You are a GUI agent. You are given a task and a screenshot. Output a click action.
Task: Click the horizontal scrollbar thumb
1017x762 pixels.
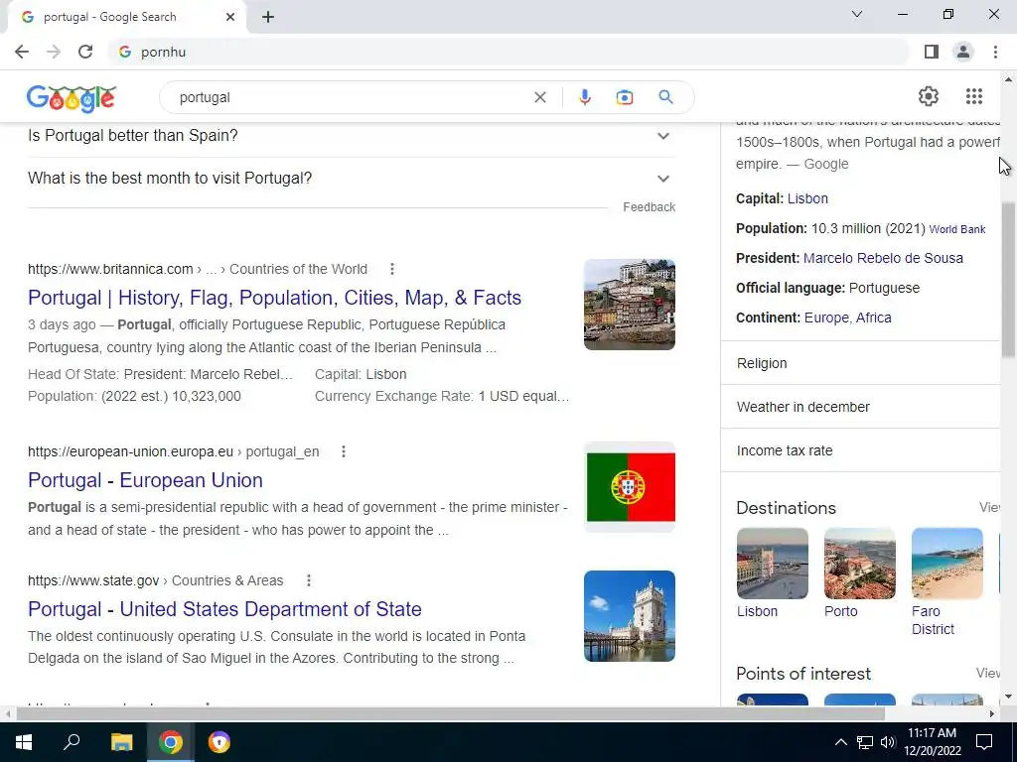tap(450, 713)
